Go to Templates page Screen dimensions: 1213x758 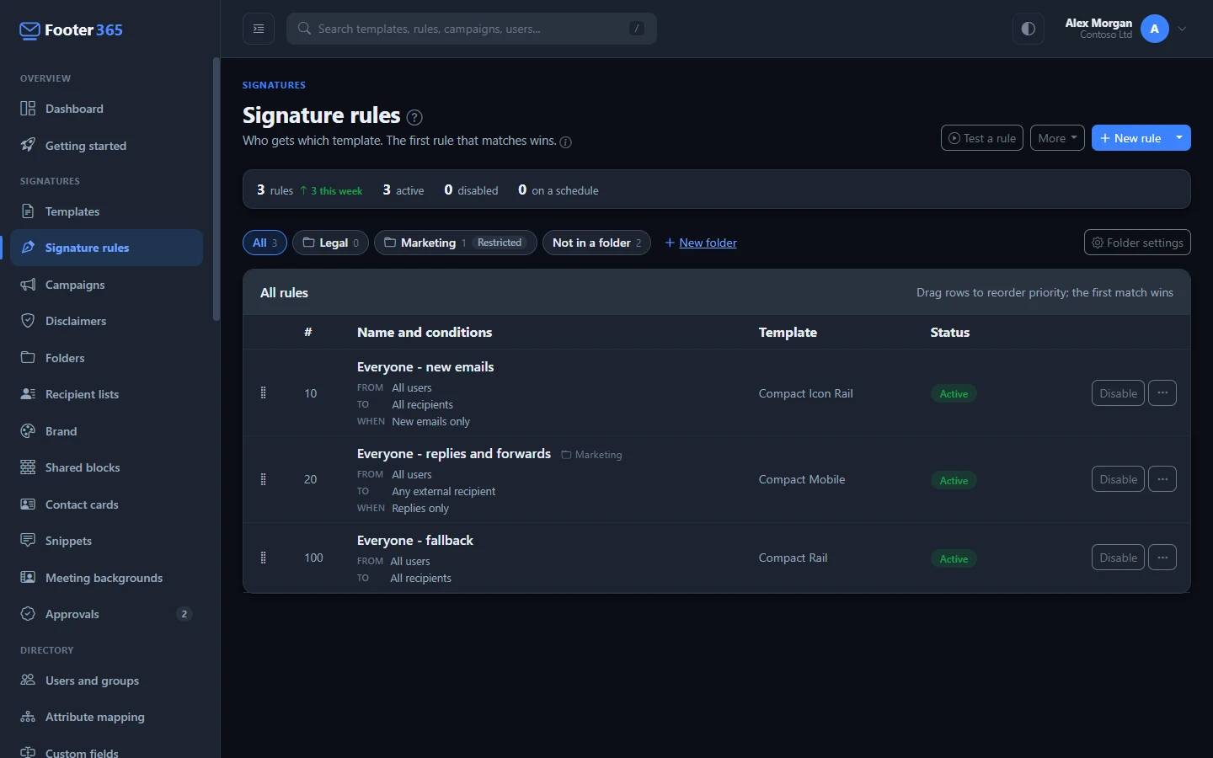point(106,211)
